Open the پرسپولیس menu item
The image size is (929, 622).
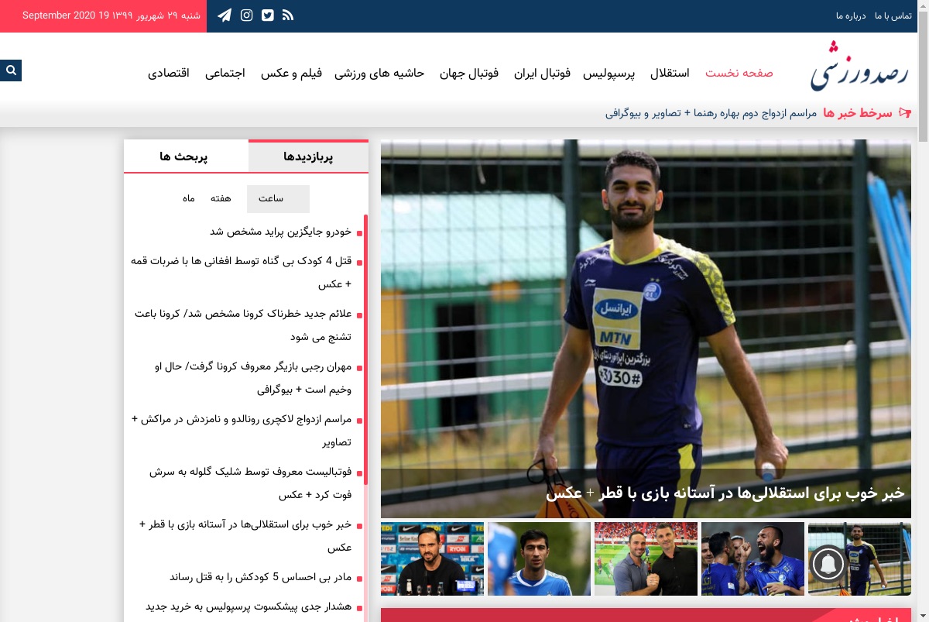coord(608,73)
